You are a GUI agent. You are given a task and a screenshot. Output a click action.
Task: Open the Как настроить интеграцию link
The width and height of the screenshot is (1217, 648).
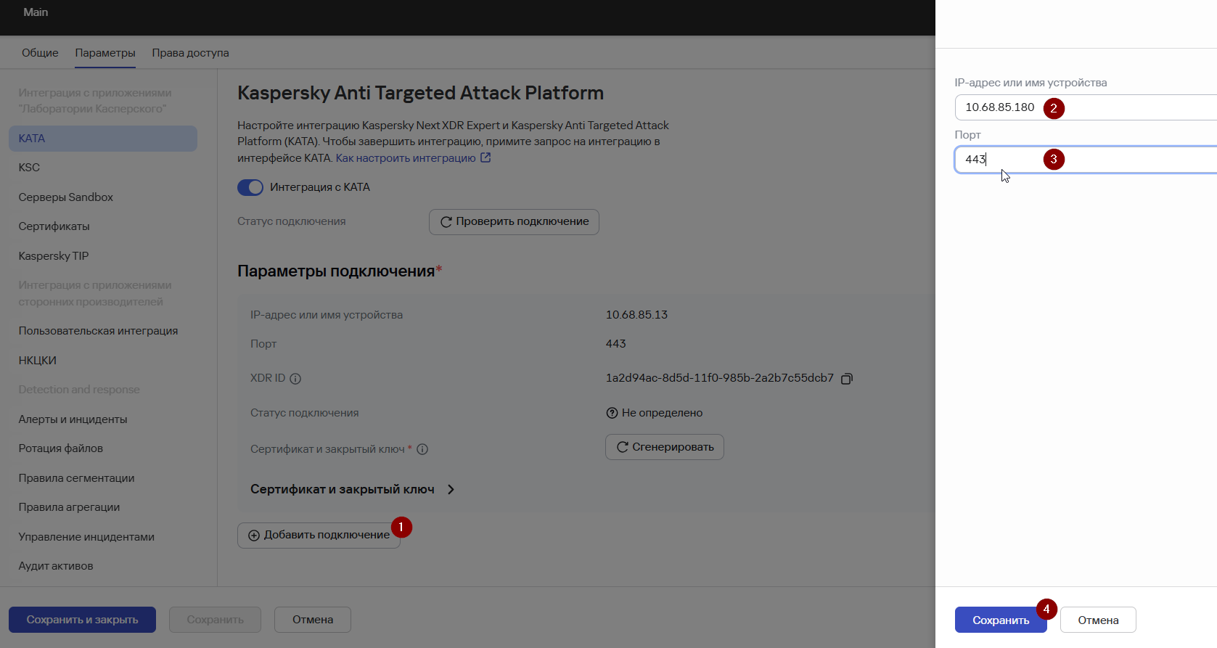406,158
